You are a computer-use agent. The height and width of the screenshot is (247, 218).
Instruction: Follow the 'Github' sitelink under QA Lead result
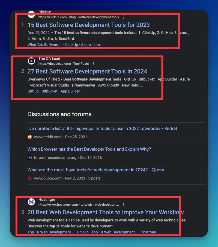[x=33, y=91]
